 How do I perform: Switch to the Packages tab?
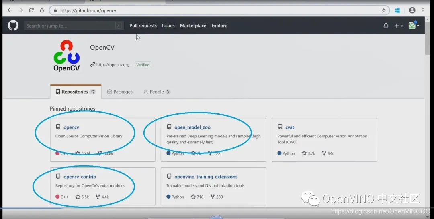point(120,92)
